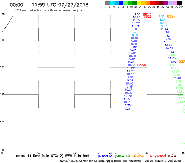
Task: Click the NOAA/NESDIS Center footer credit
Action: pos(100,161)
